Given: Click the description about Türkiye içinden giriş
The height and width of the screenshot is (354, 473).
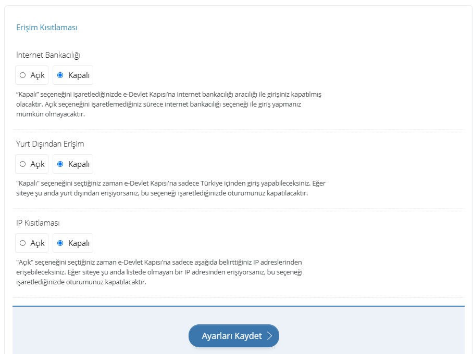Looking at the screenshot, I should pos(171,188).
